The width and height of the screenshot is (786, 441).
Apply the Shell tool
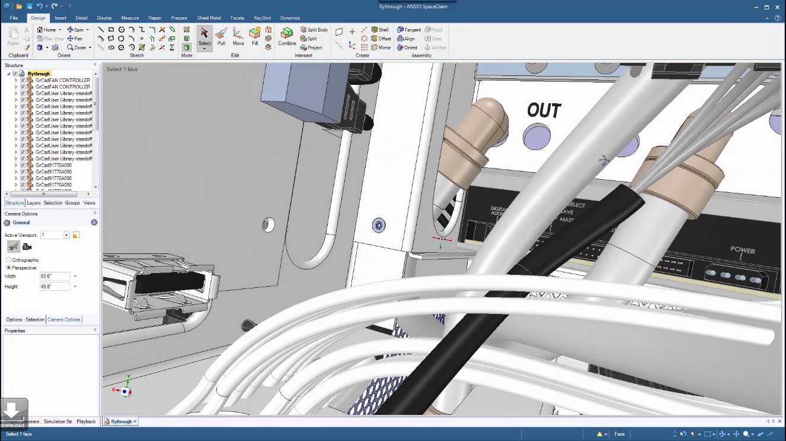[x=380, y=30]
